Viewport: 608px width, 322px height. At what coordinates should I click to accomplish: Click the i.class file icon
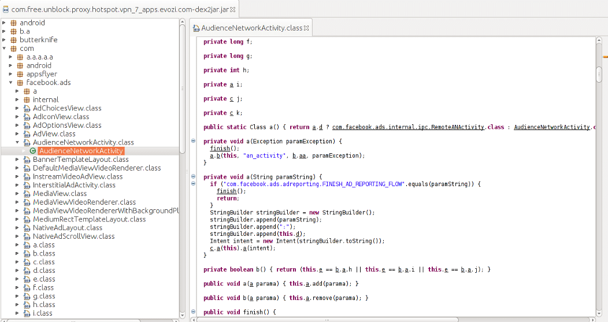(27, 313)
